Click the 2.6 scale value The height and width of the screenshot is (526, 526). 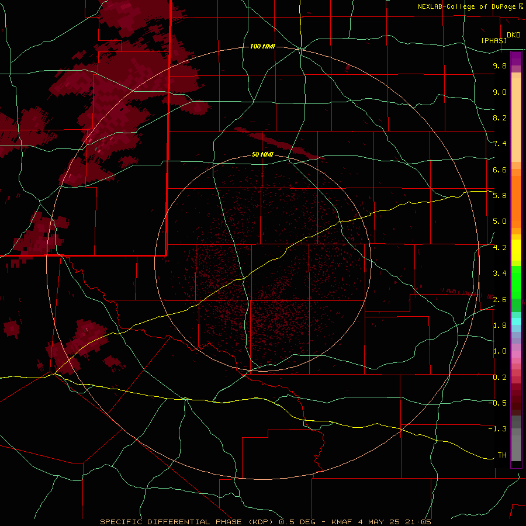500,299
